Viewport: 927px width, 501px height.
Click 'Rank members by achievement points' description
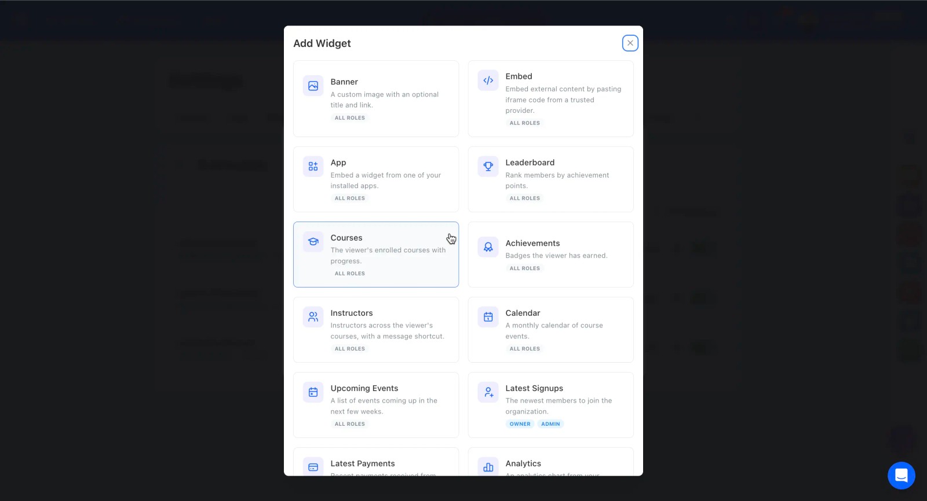[557, 180]
